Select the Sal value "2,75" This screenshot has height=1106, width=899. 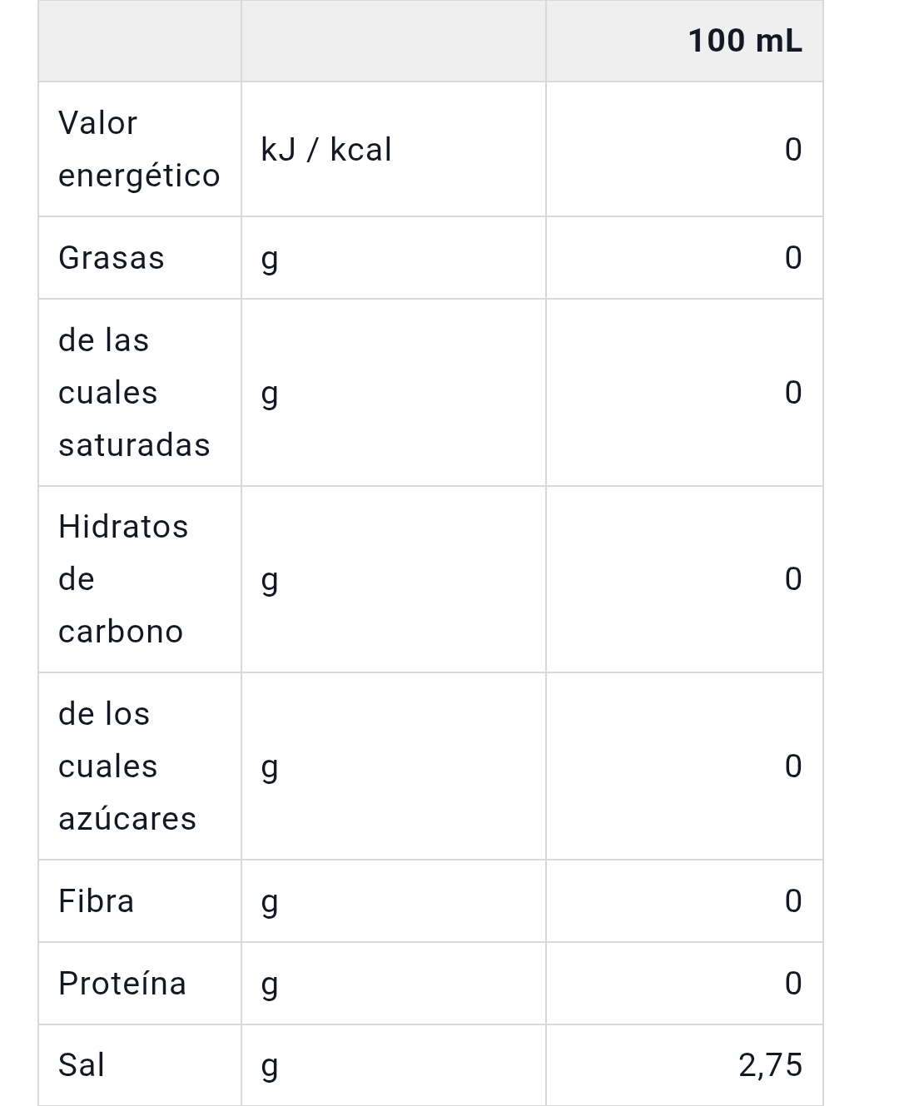(x=770, y=1065)
